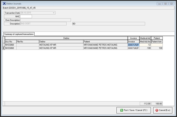This screenshot has height=117, width=177.
Task: Open the Transaction Date dropdown
Action: tap(53, 13)
